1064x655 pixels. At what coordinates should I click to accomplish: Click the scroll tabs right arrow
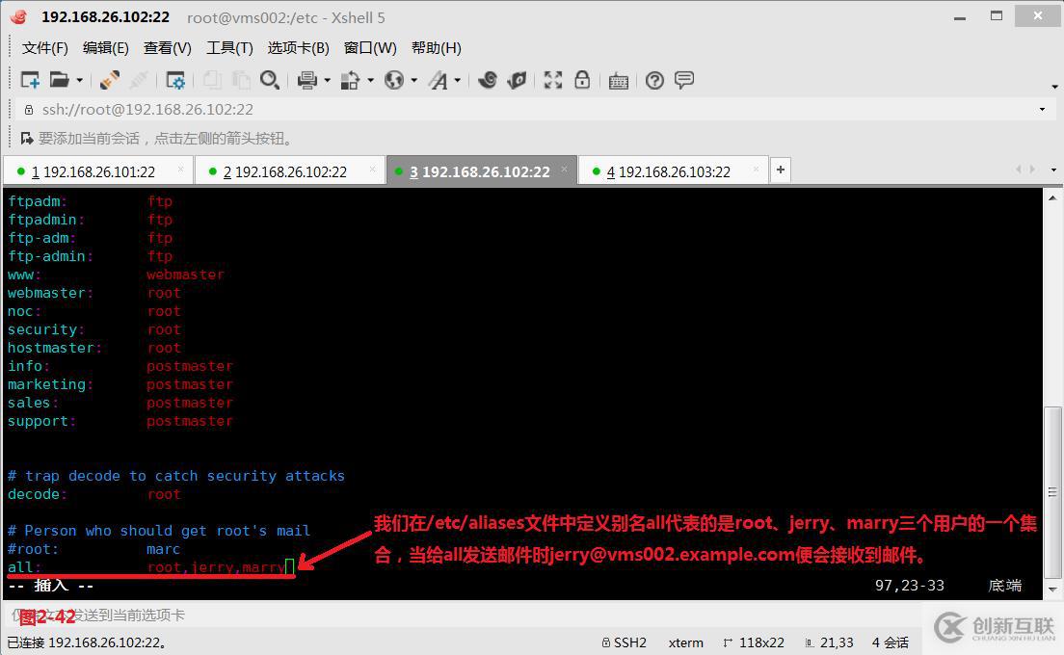tap(1032, 170)
